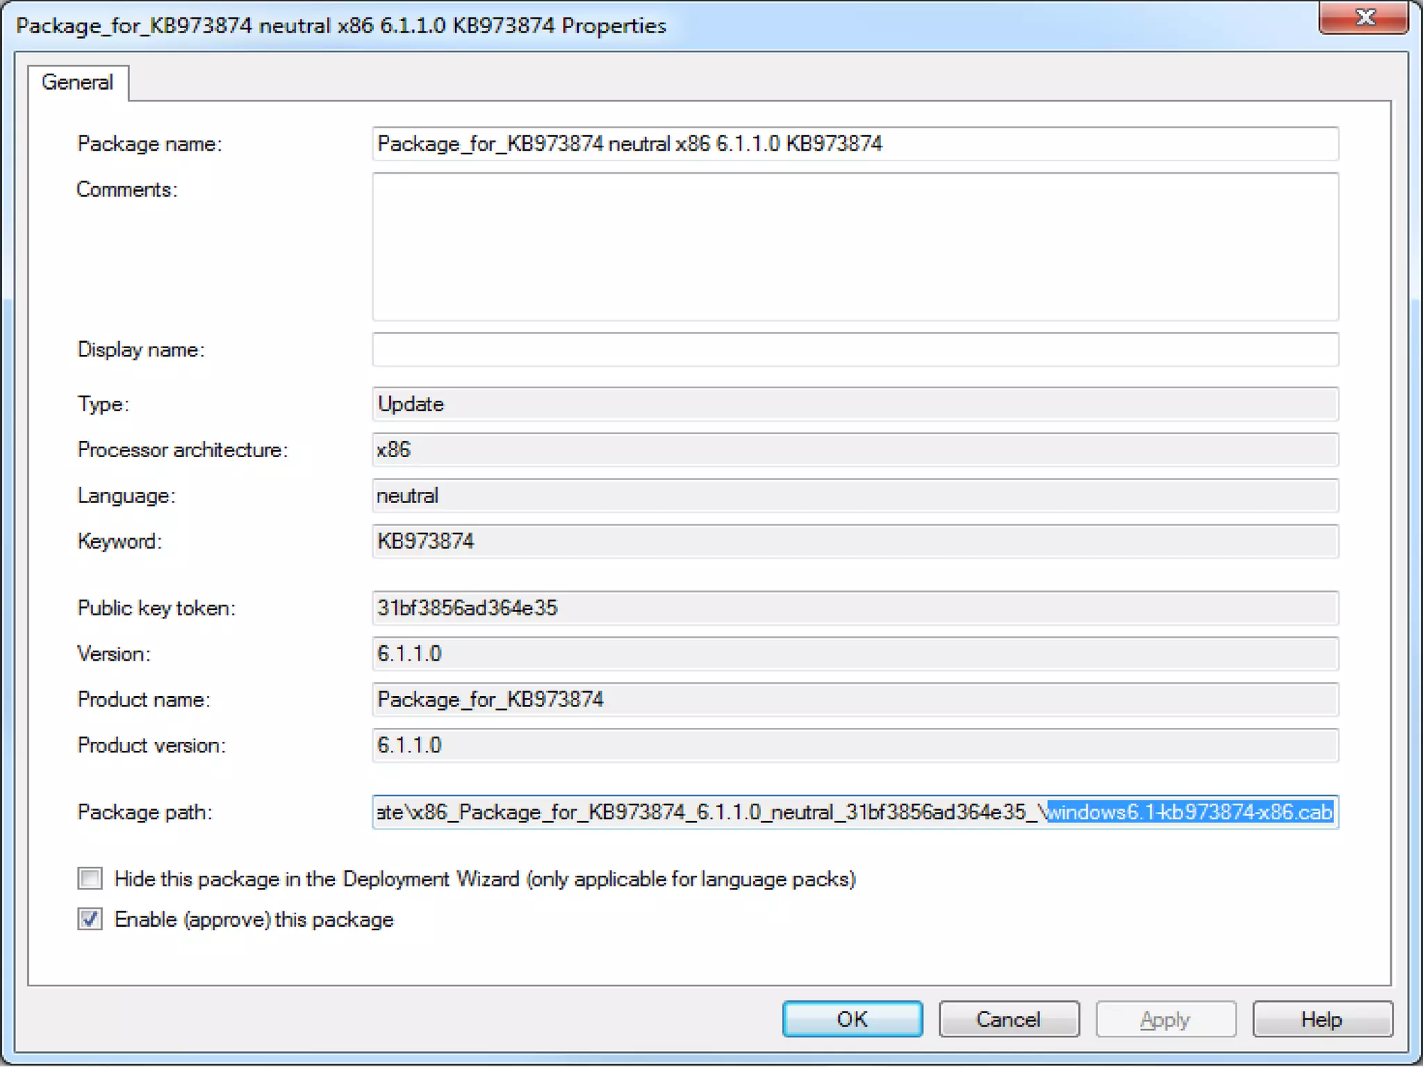The height and width of the screenshot is (1067, 1423).
Task: Tick Hide this package in Deployment Wizard
Action: [90, 879]
